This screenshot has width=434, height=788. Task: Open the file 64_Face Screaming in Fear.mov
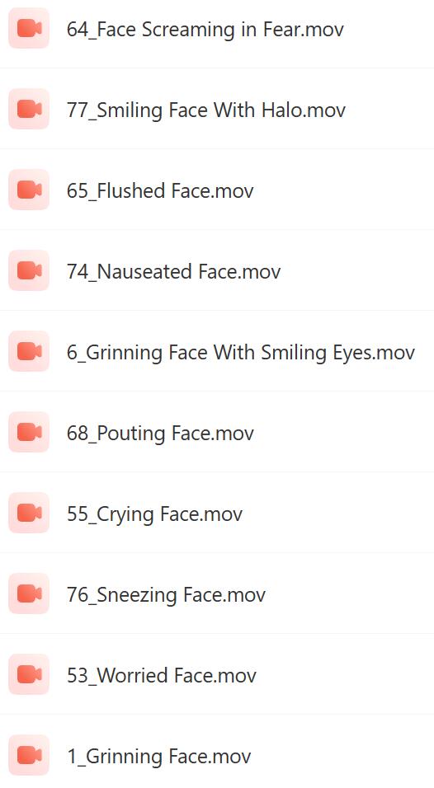(205, 30)
